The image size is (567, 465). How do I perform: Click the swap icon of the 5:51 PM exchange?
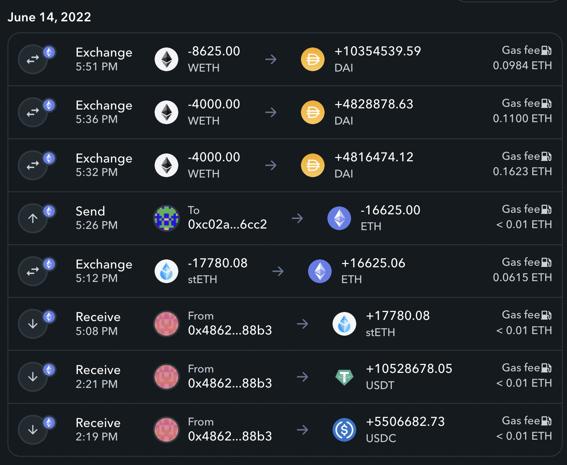click(33, 60)
